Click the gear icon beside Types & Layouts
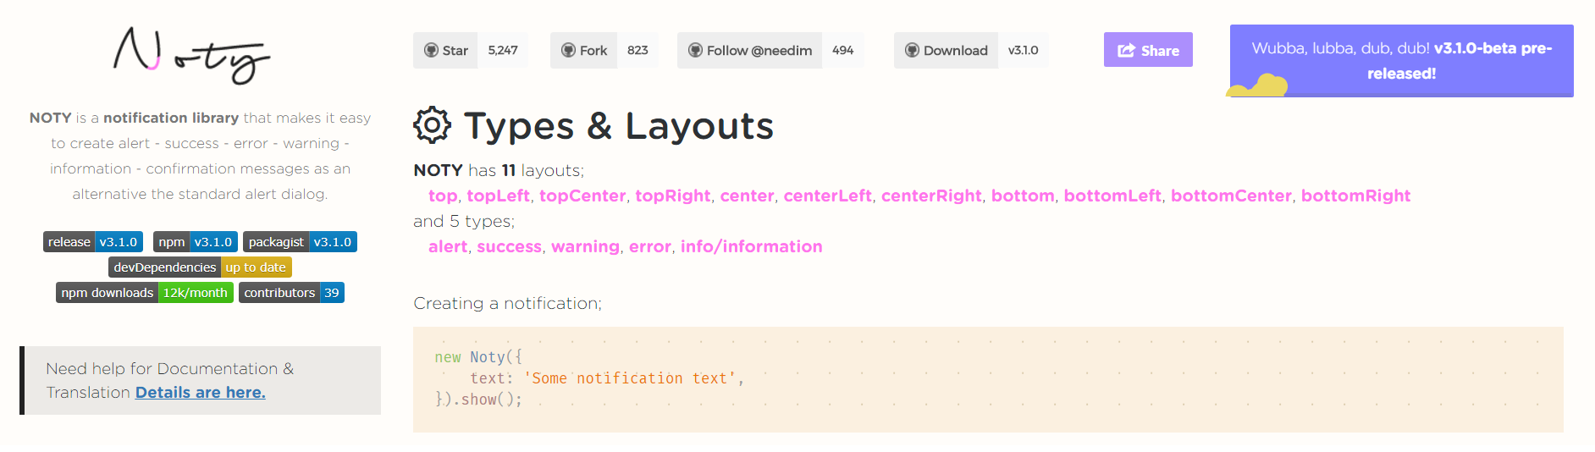Viewport: 1595px width, 452px height. [432, 125]
